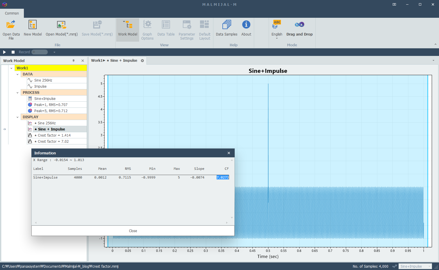
Task: Click the Samples value 4000
Action: coord(78,177)
